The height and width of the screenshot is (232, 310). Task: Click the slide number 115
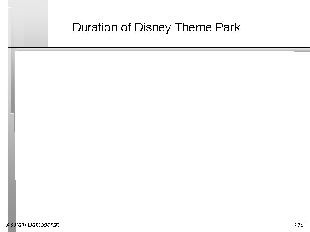tap(299, 225)
